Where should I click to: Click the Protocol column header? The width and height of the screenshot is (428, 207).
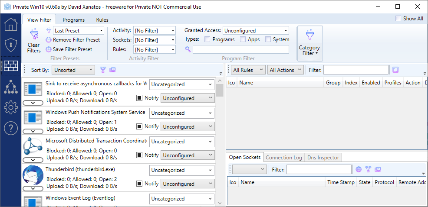click(x=385, y=182)
